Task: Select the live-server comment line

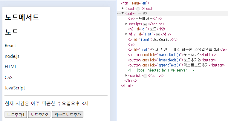Action: point(161,70)
